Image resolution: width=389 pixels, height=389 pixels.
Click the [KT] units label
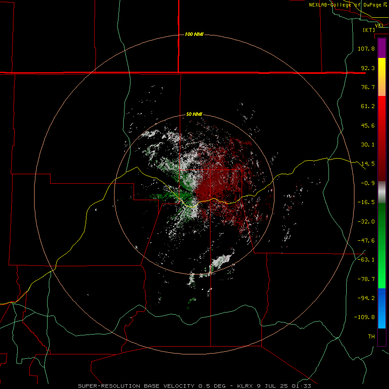(369, 30)
